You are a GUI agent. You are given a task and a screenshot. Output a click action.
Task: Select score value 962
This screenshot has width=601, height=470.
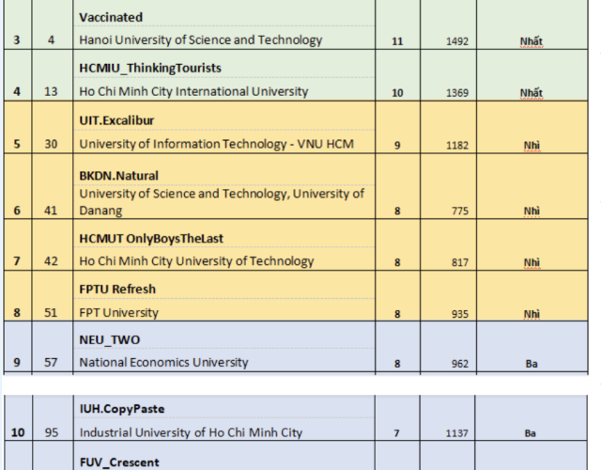(459, 364)
